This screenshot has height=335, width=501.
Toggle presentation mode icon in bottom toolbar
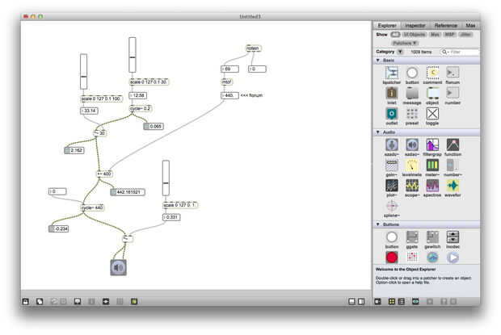click(x=78, y=301)
